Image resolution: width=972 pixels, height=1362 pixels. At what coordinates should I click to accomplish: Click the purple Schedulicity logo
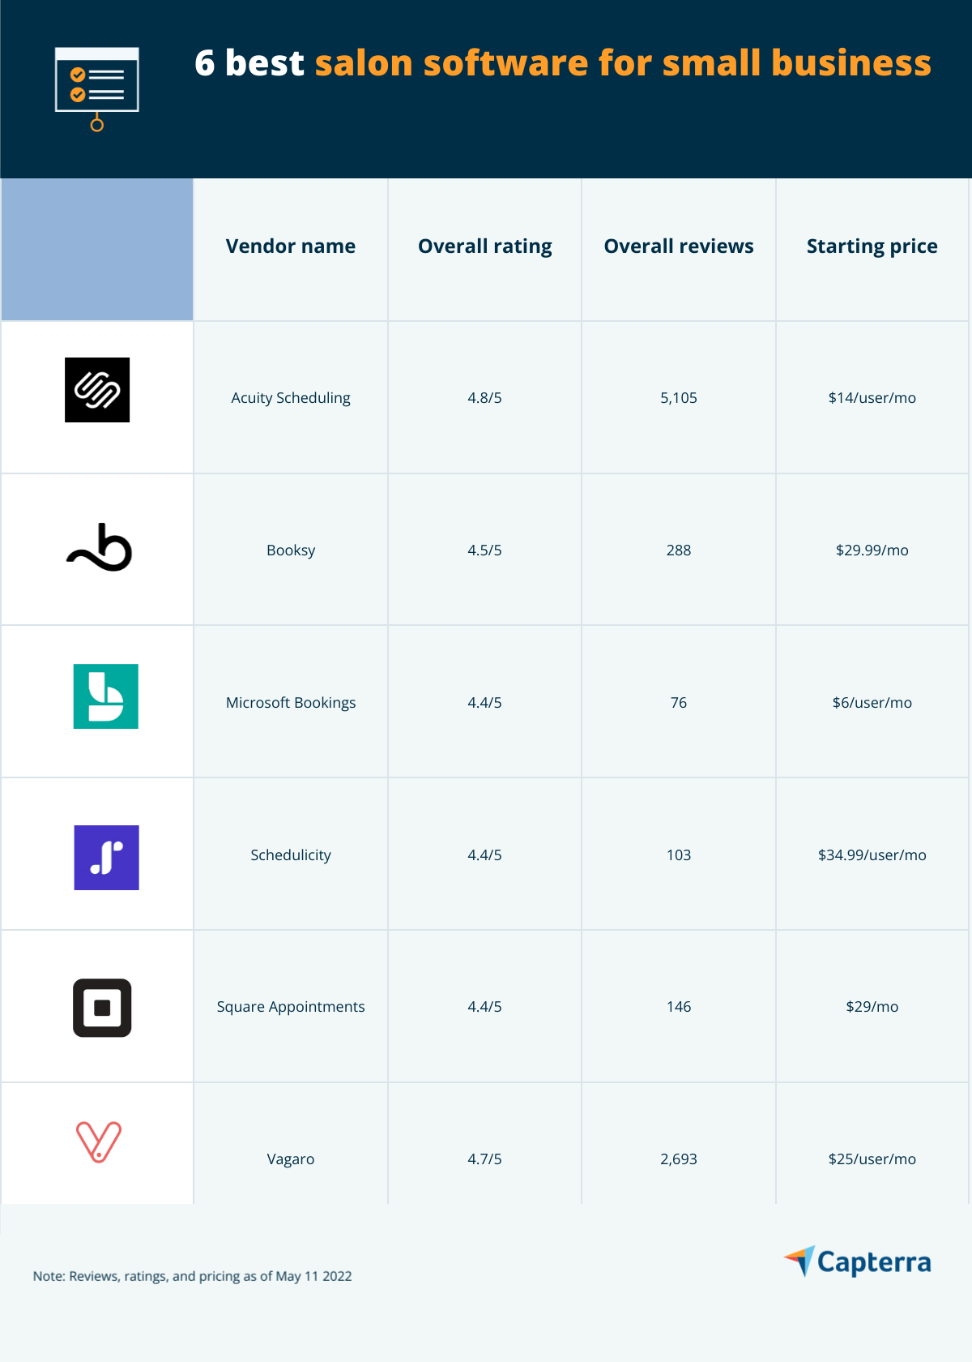(x=106, y=858)
